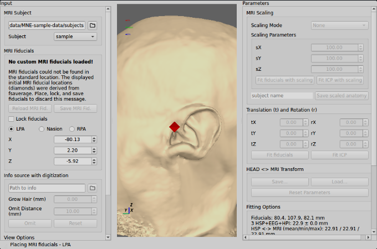Click the Path to info field
The image size is (377, 249).
pyautogui.click(x=47, y=188)
